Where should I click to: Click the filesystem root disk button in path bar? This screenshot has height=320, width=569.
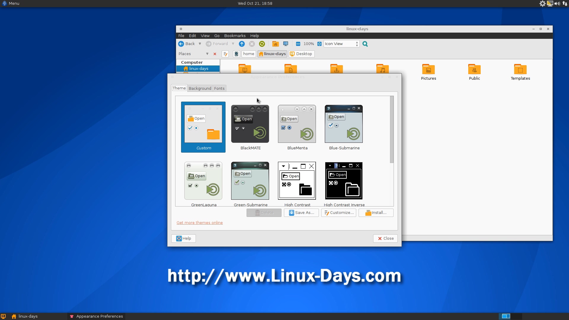coord(236,54)
